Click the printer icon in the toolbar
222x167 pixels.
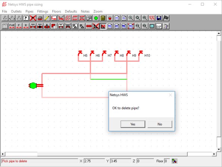click(40, 18)
